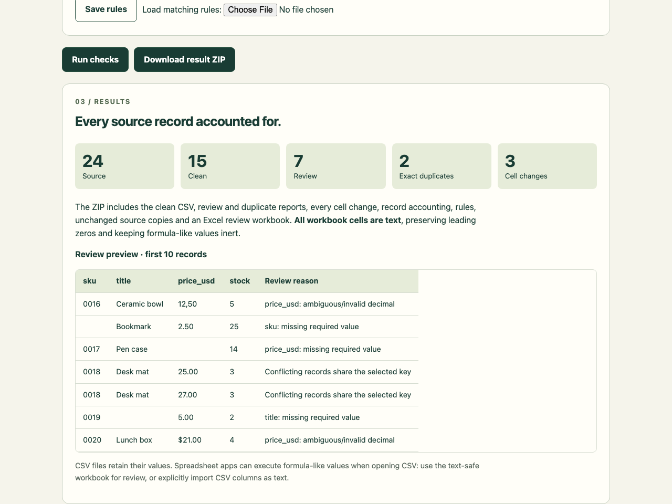672x504 pixels.
Task: Click the Exact duplicates card showing 2
Action: pyautogui.click(x=442, y=166)
